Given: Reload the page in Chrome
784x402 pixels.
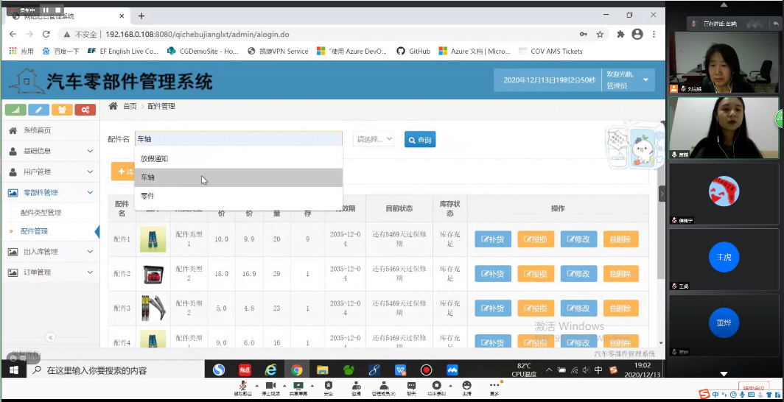Looking at the screenshot, I should (x=46, y=34).
